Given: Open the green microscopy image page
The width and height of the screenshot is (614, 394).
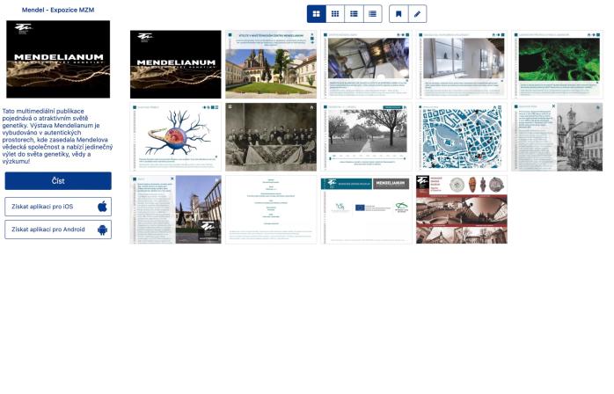Looking at the screenshot, I should click(557, 64).
